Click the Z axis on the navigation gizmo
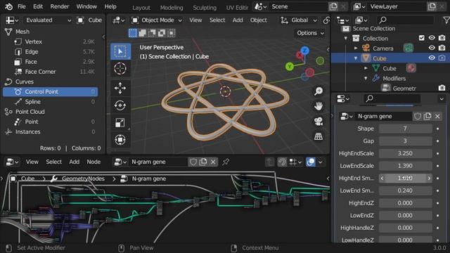The width and height of the screenshot is (450, 253). (x=304, y=51)
